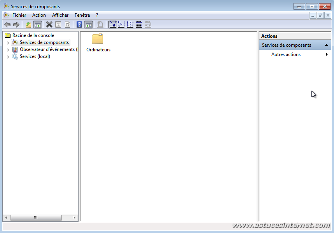Select the list view toolbar icon

click(130, 25)
